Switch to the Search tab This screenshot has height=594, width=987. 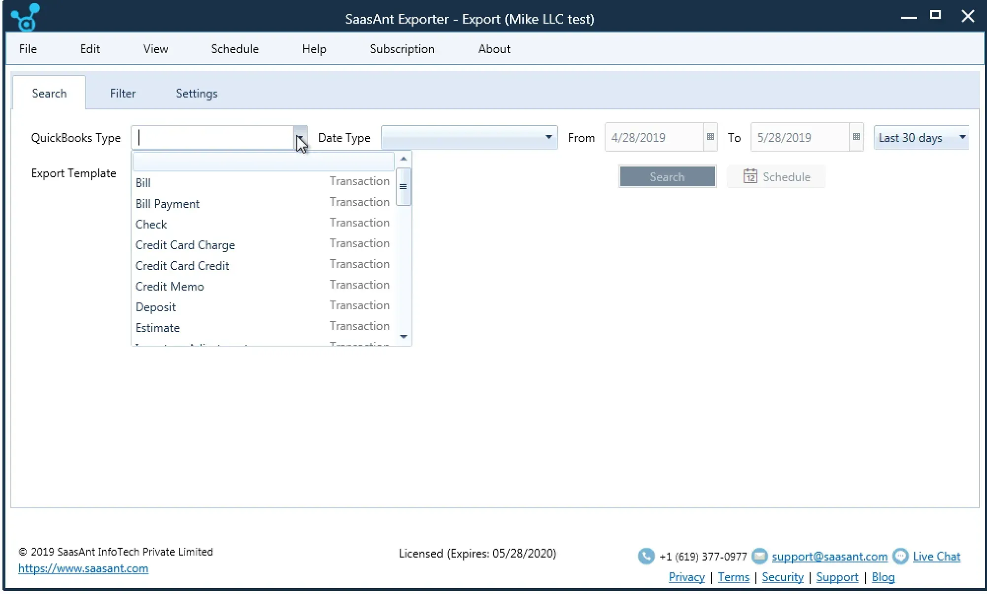(49, 93)
